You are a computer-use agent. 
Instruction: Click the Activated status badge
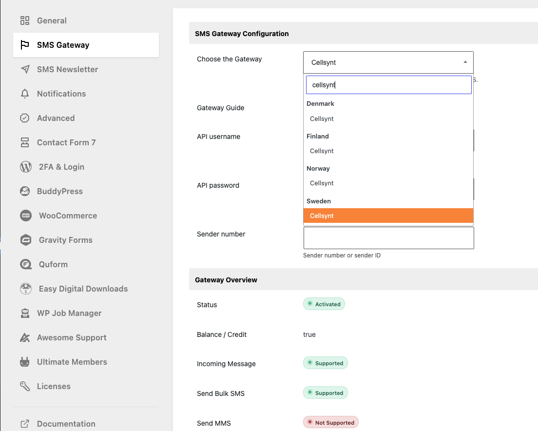coord(324,304)
